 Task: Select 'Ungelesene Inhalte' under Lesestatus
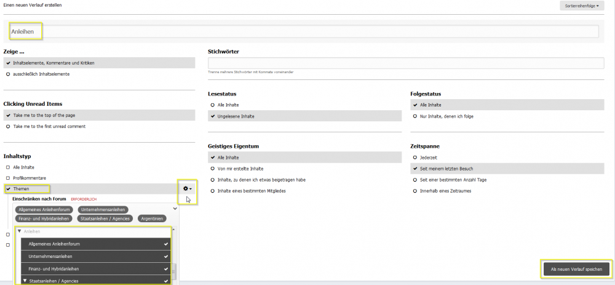tap(305, 116)
